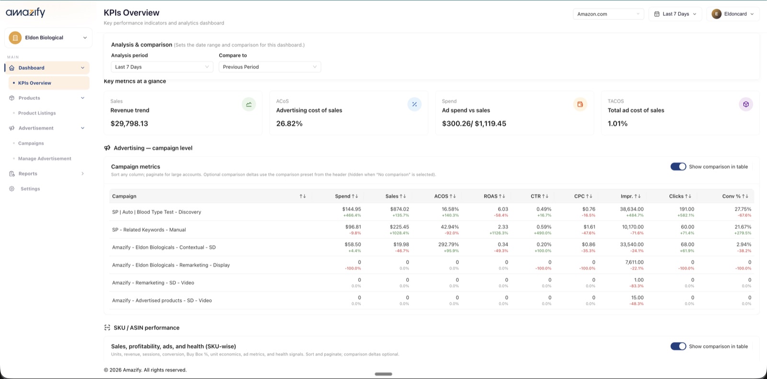Click the Products box icon in sidebar
This screenshot has width=767, height=379.
pos(12,98)
